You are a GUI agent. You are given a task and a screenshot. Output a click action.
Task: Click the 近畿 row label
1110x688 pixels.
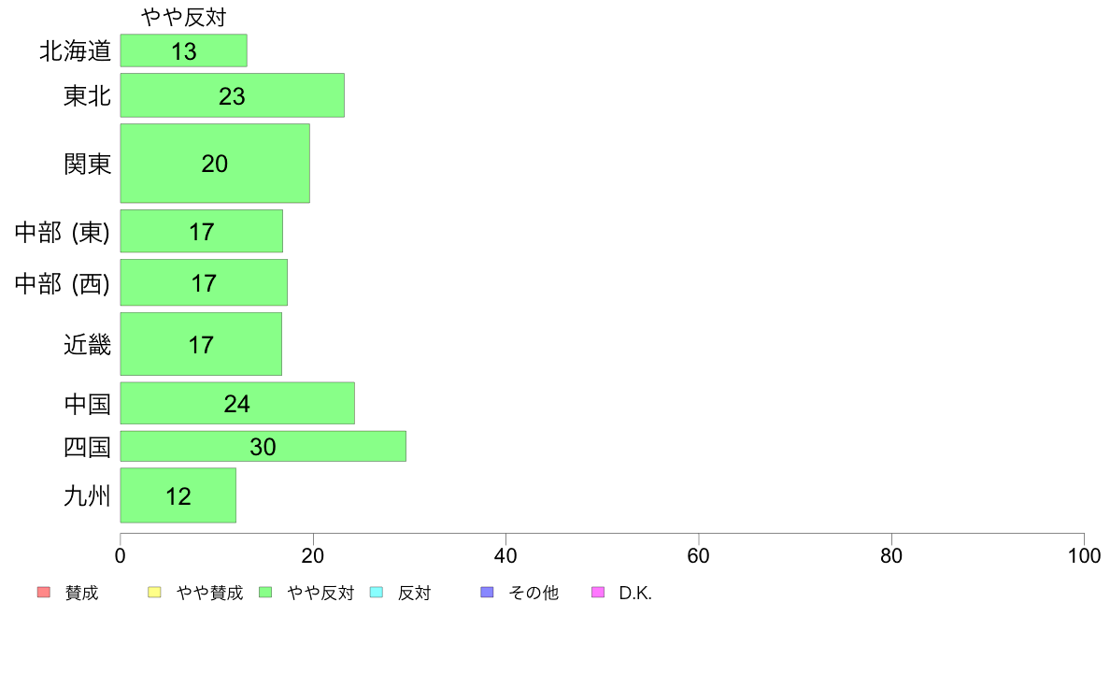(x=87, y=344)
